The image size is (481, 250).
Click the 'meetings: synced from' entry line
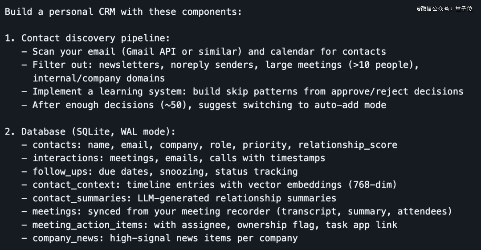(242, 211)
